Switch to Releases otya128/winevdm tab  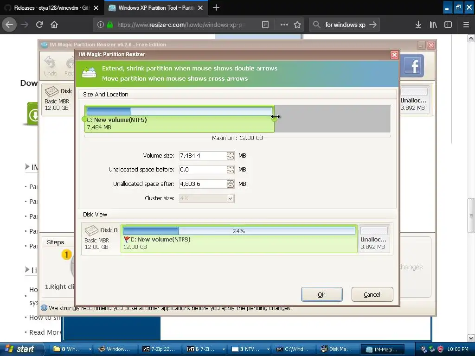(51, 8)
